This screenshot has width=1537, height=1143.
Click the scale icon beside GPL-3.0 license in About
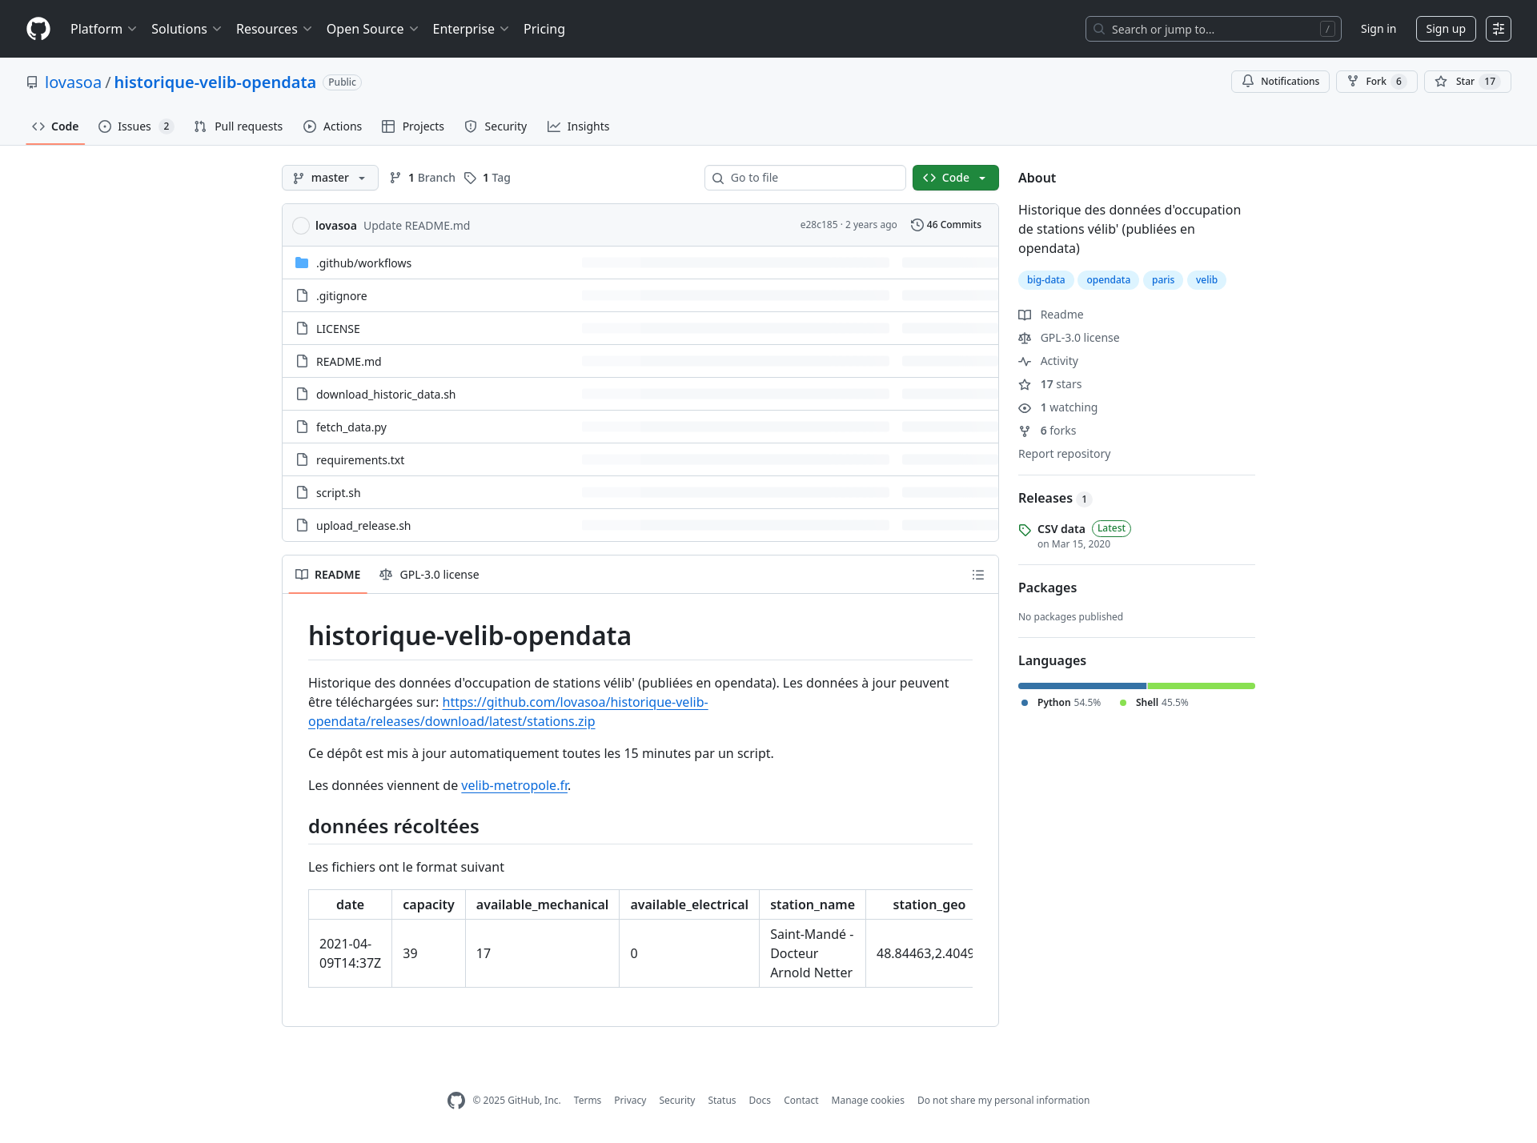coord(1025,339)
